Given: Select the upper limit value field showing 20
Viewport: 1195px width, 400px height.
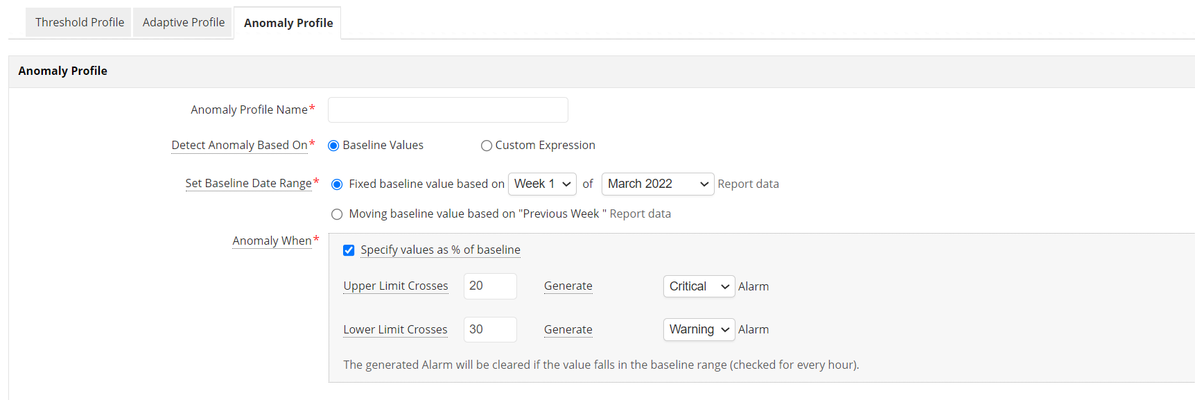Looking at the screenshot, I should point(489,286).
